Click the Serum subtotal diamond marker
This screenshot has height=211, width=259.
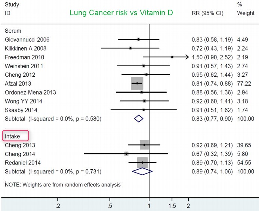click(x=139, y=118)
